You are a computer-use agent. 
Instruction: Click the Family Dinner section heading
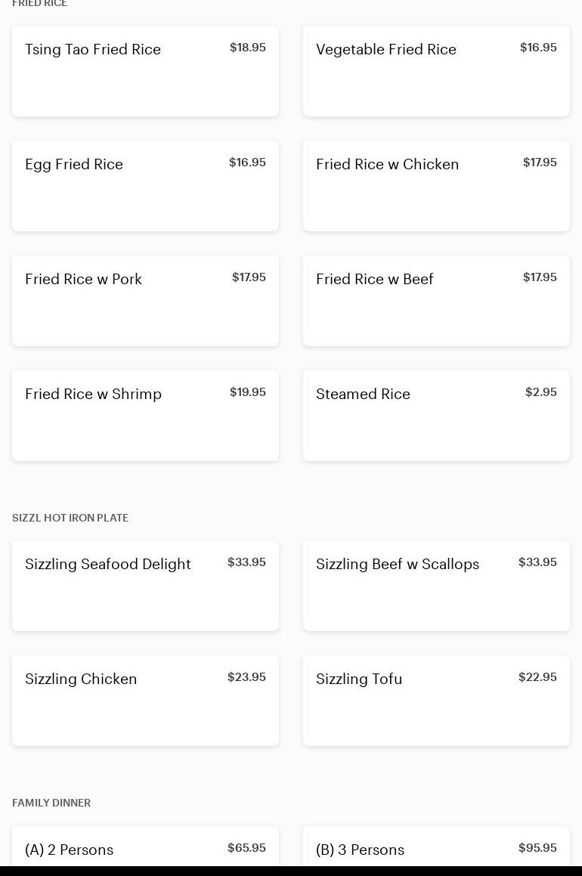[x=51, y=803]
